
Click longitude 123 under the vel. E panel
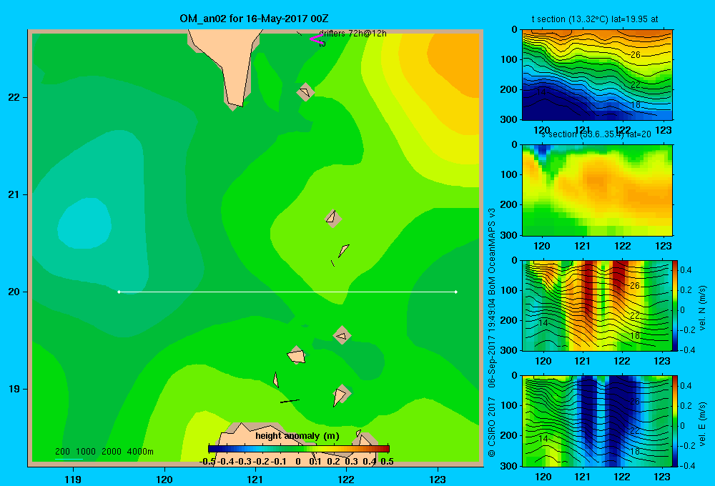coord(662,477)
